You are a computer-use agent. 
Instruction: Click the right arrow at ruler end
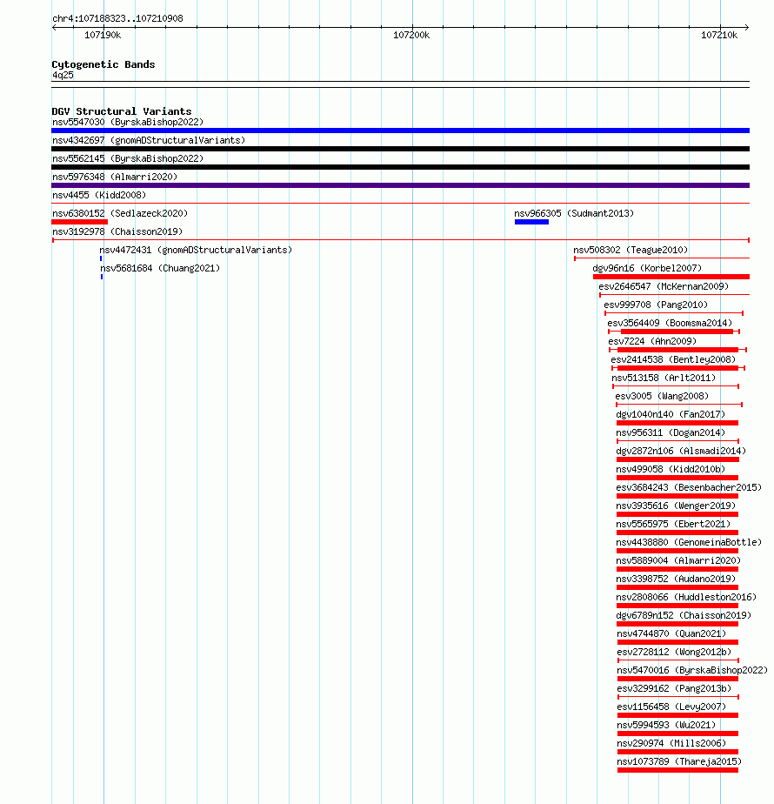(747, 27)
